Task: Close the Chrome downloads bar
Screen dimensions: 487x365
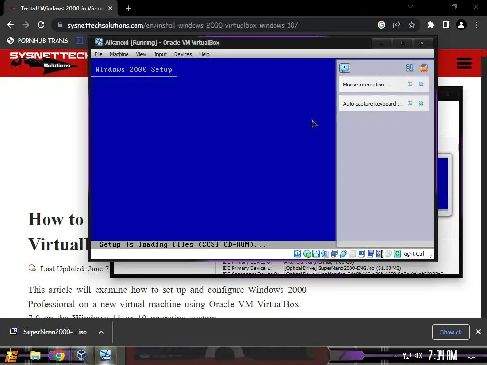Action: [478, 332]
